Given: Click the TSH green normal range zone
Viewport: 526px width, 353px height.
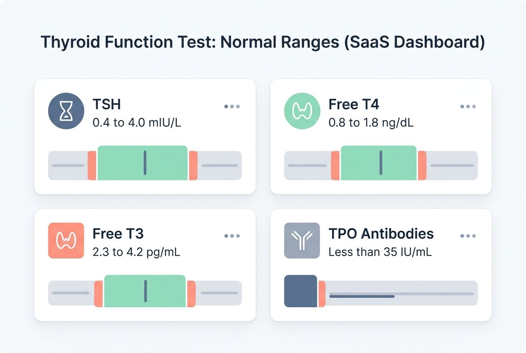Looking at the screenshot, I should [x=121, y=163].
